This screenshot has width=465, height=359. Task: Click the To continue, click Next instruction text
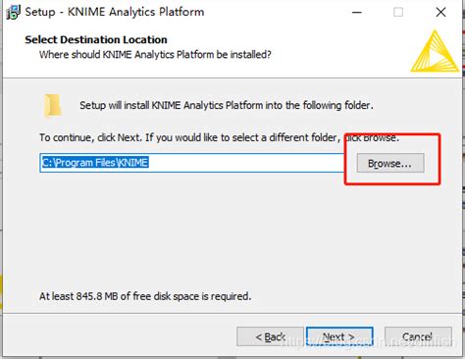219,137
